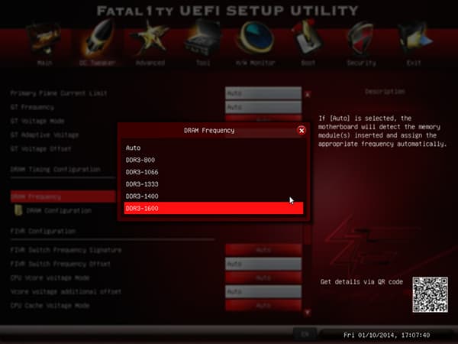This screenshot has height=344, width=458.
Task: Open the Main tab icon
Action: coord(44,40)
